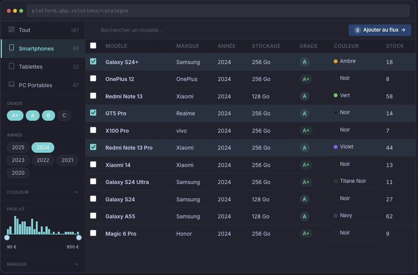Image resolution: width=418 pixels, height=275 pixels.
Task: Select all rows with the header checkbox
Action: [x=93, y=46]
